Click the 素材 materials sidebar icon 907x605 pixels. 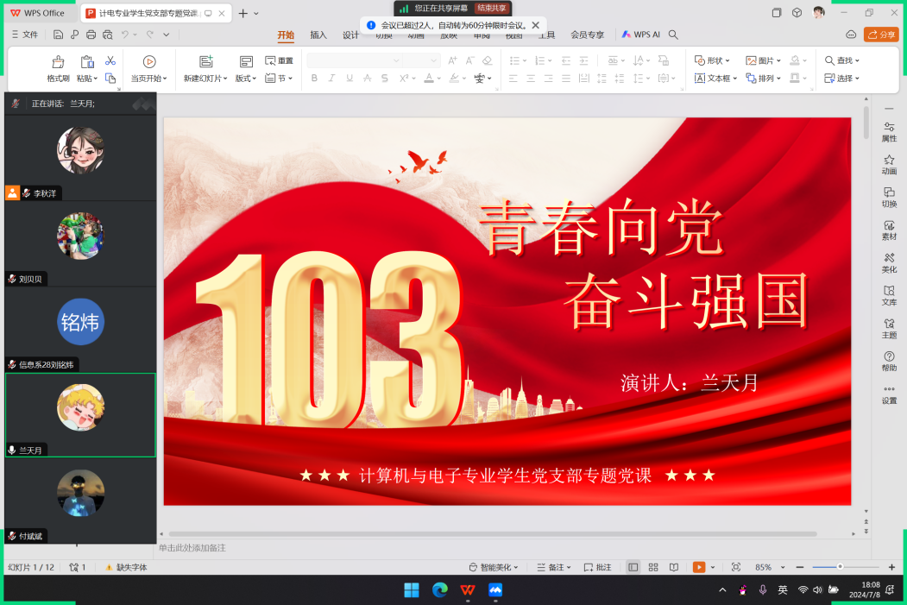click(889, 230)
